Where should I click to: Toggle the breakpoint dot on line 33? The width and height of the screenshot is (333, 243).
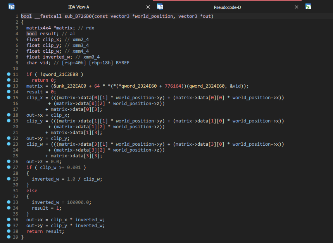(9, 202)
